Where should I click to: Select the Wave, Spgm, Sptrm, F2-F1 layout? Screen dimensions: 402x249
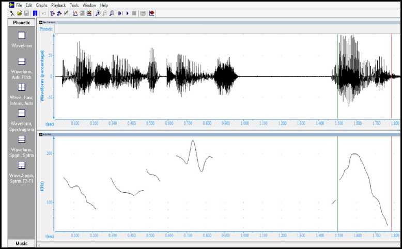[x=22, y=165]
